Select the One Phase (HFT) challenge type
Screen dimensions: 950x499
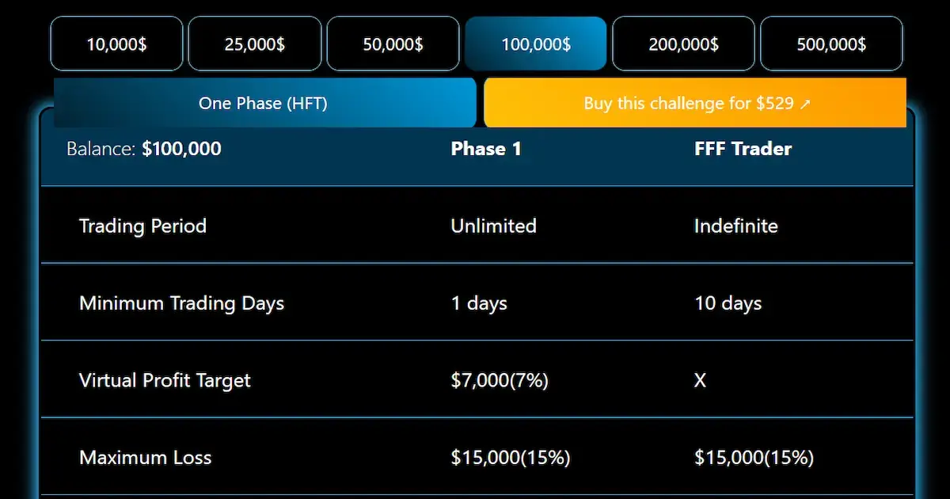(x=264, y=103)
